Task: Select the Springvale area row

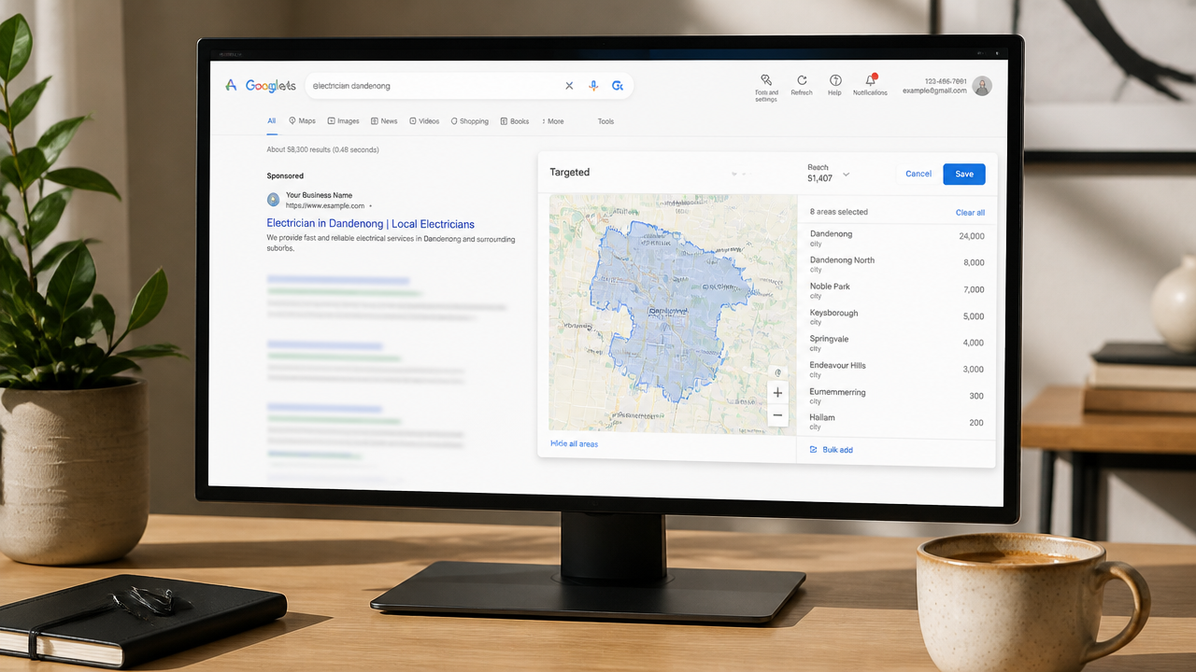Action: 897,343
